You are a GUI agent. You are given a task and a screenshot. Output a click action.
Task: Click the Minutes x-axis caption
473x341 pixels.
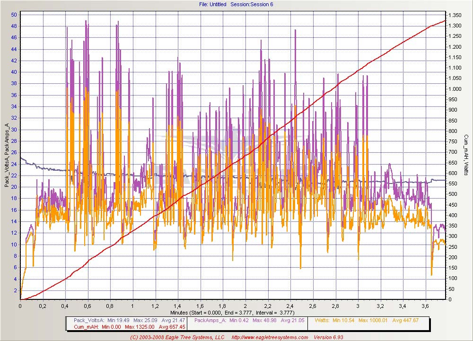(236, 313)
